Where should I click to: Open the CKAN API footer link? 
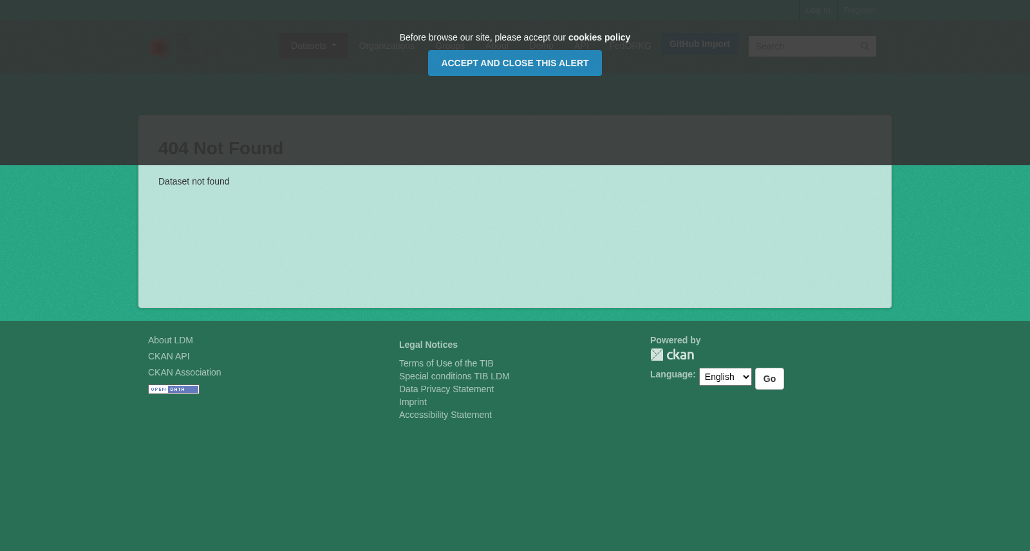click(169, 356)
